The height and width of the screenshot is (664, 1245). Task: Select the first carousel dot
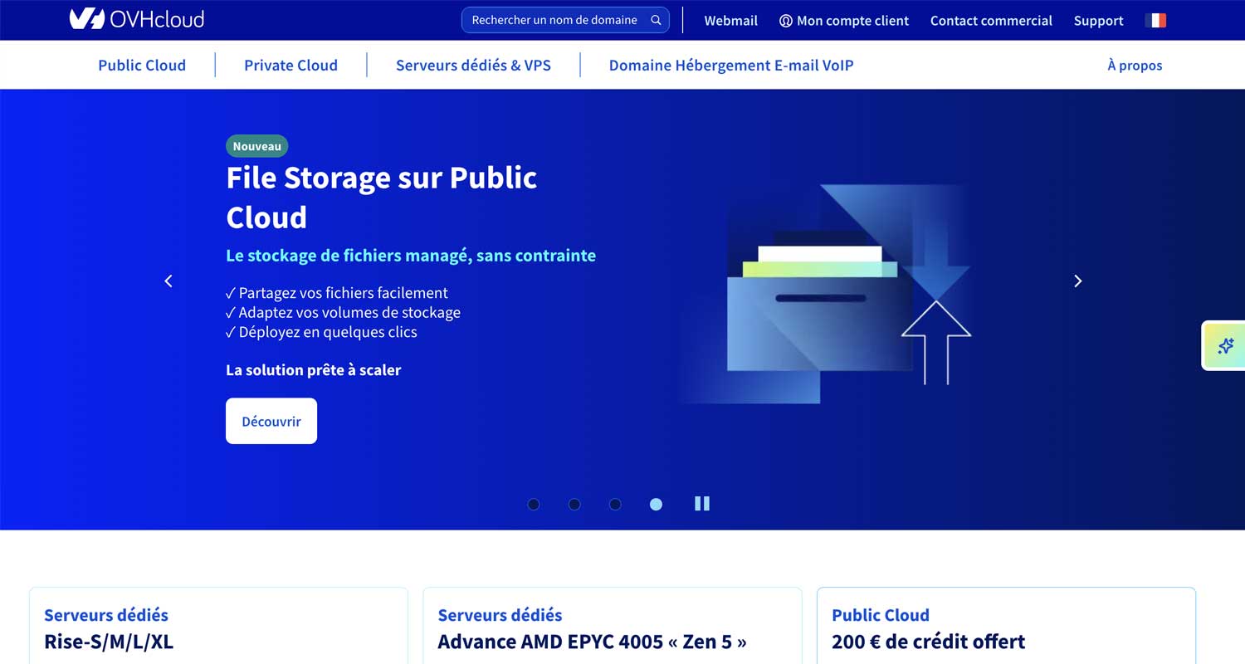click(x=534, y=504)
